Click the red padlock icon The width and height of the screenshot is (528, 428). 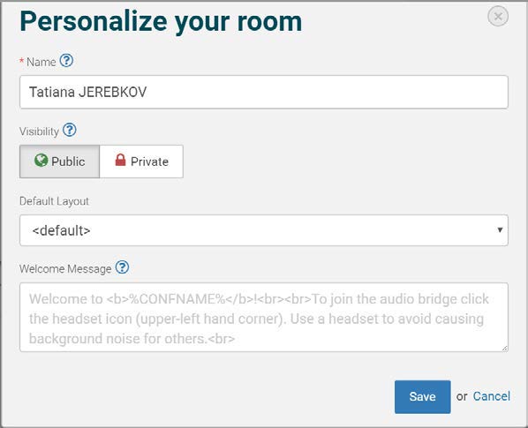(x=120, y=160)
